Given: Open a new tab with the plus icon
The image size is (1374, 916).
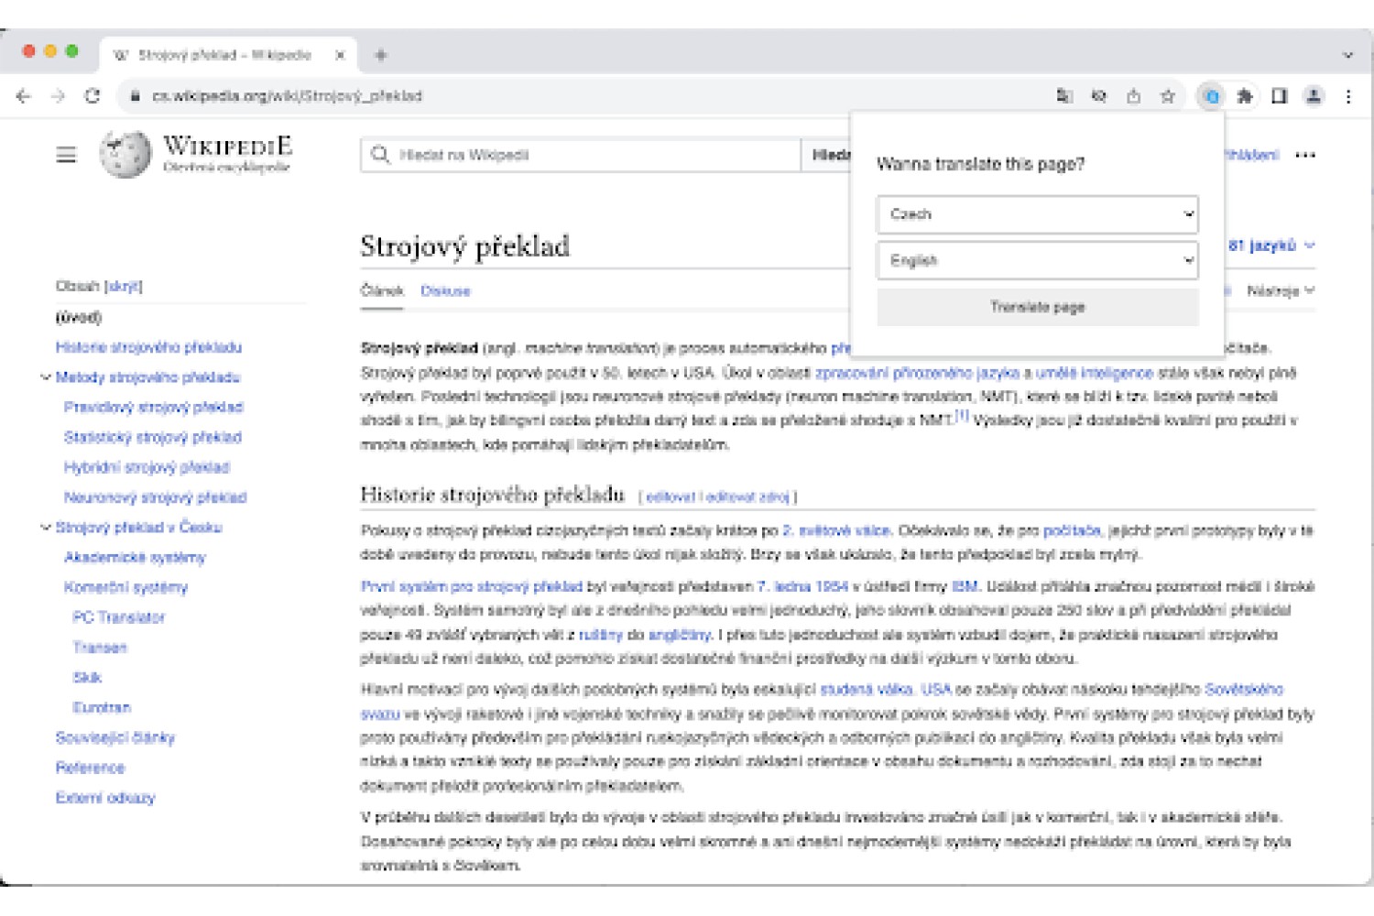Looking at the screenshot, I should (x=380, y=55).
